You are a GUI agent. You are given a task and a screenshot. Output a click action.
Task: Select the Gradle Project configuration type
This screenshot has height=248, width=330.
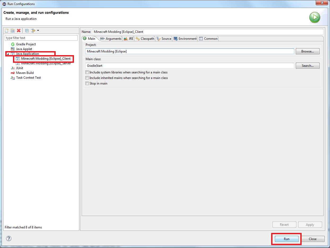point(26,44)
